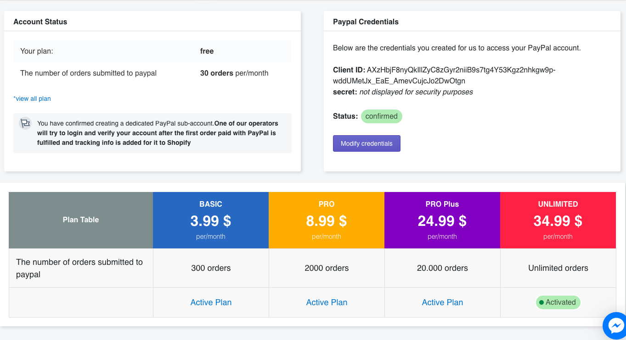Click the Modify credentials button
Image resolution: width=626 pixels, height=340 pixels.
pyautogui.click(x=367, y=143)
